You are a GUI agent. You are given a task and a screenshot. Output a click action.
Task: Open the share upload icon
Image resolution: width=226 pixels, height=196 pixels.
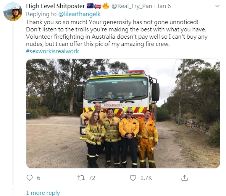point(184,178)
